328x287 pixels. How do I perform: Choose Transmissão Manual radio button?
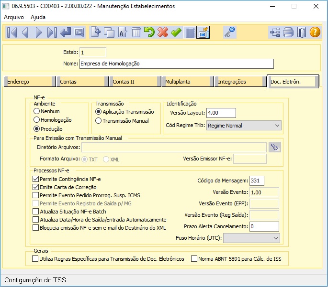point(122,121)
